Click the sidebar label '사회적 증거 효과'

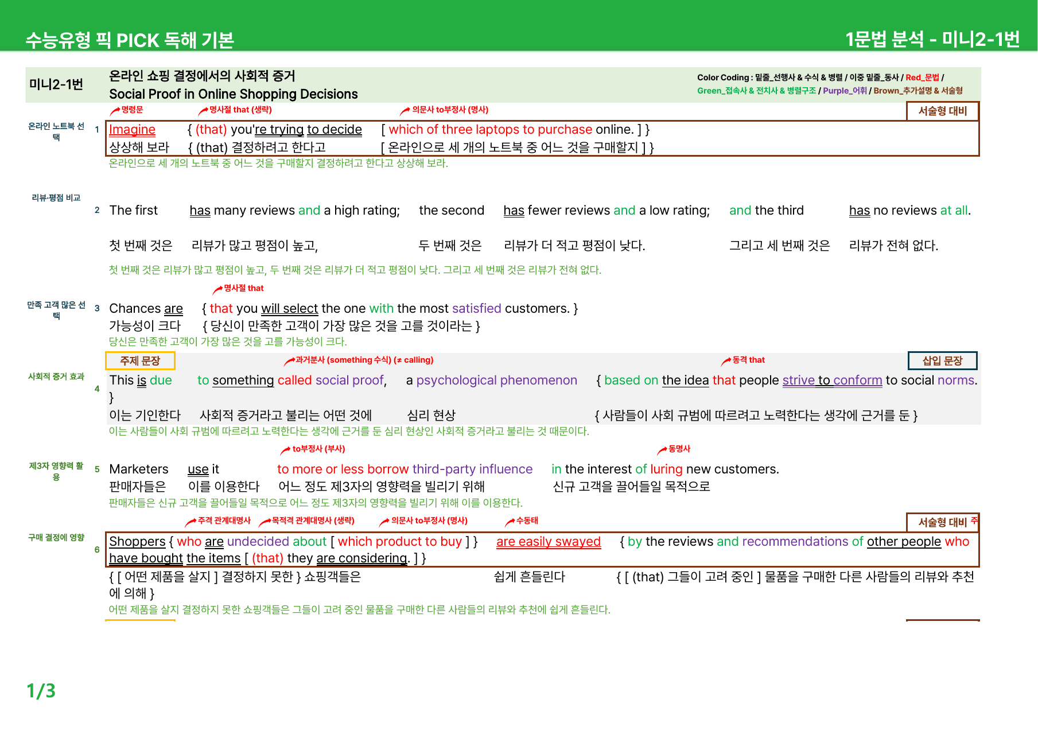(x=56, y=376)
